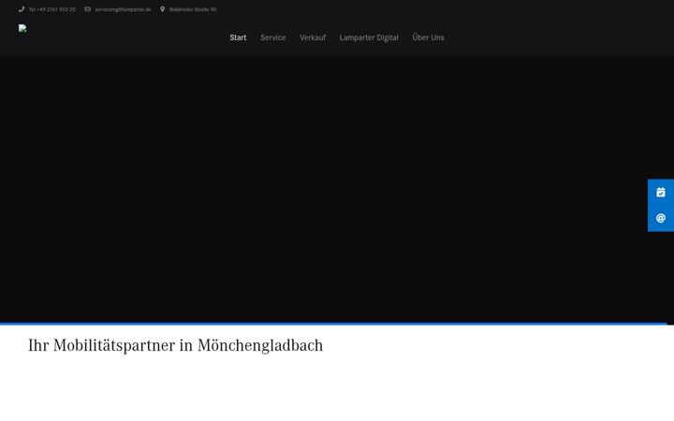Click the service email address link
Viewport: 674px width, 421px height.
[123, 9]
